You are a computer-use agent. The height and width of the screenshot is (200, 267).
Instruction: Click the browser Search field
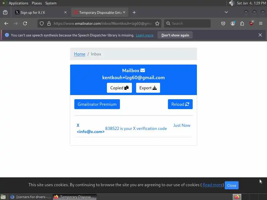187,23
